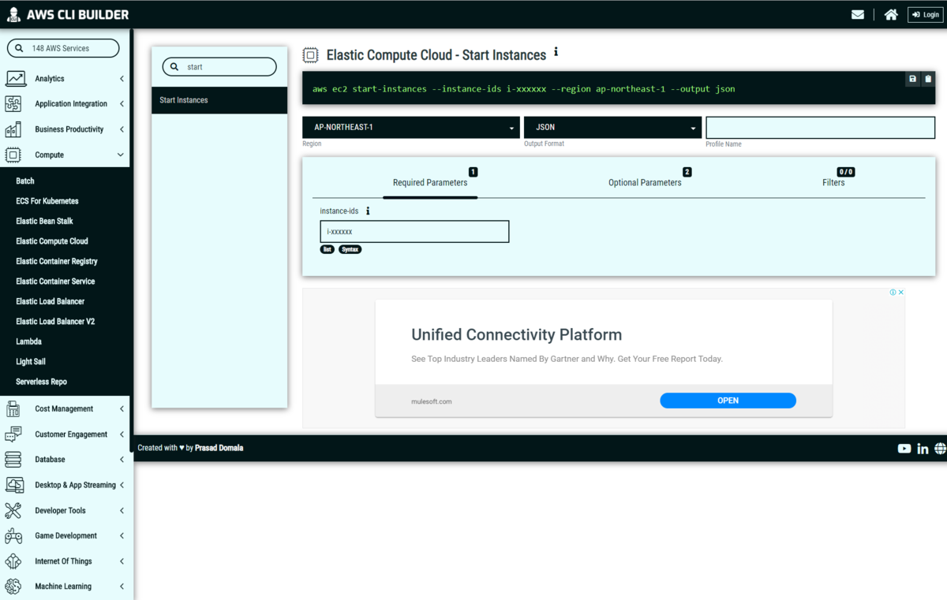947x600 pixels.
Task: Expand Customer Engagement chevron
Action: (122, 434)
